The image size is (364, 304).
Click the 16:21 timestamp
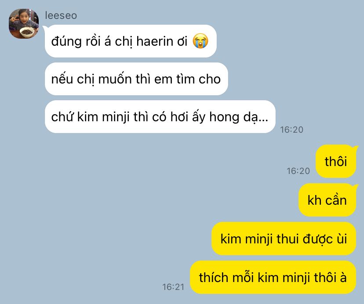pyautogui.click(x=173, y=287)
